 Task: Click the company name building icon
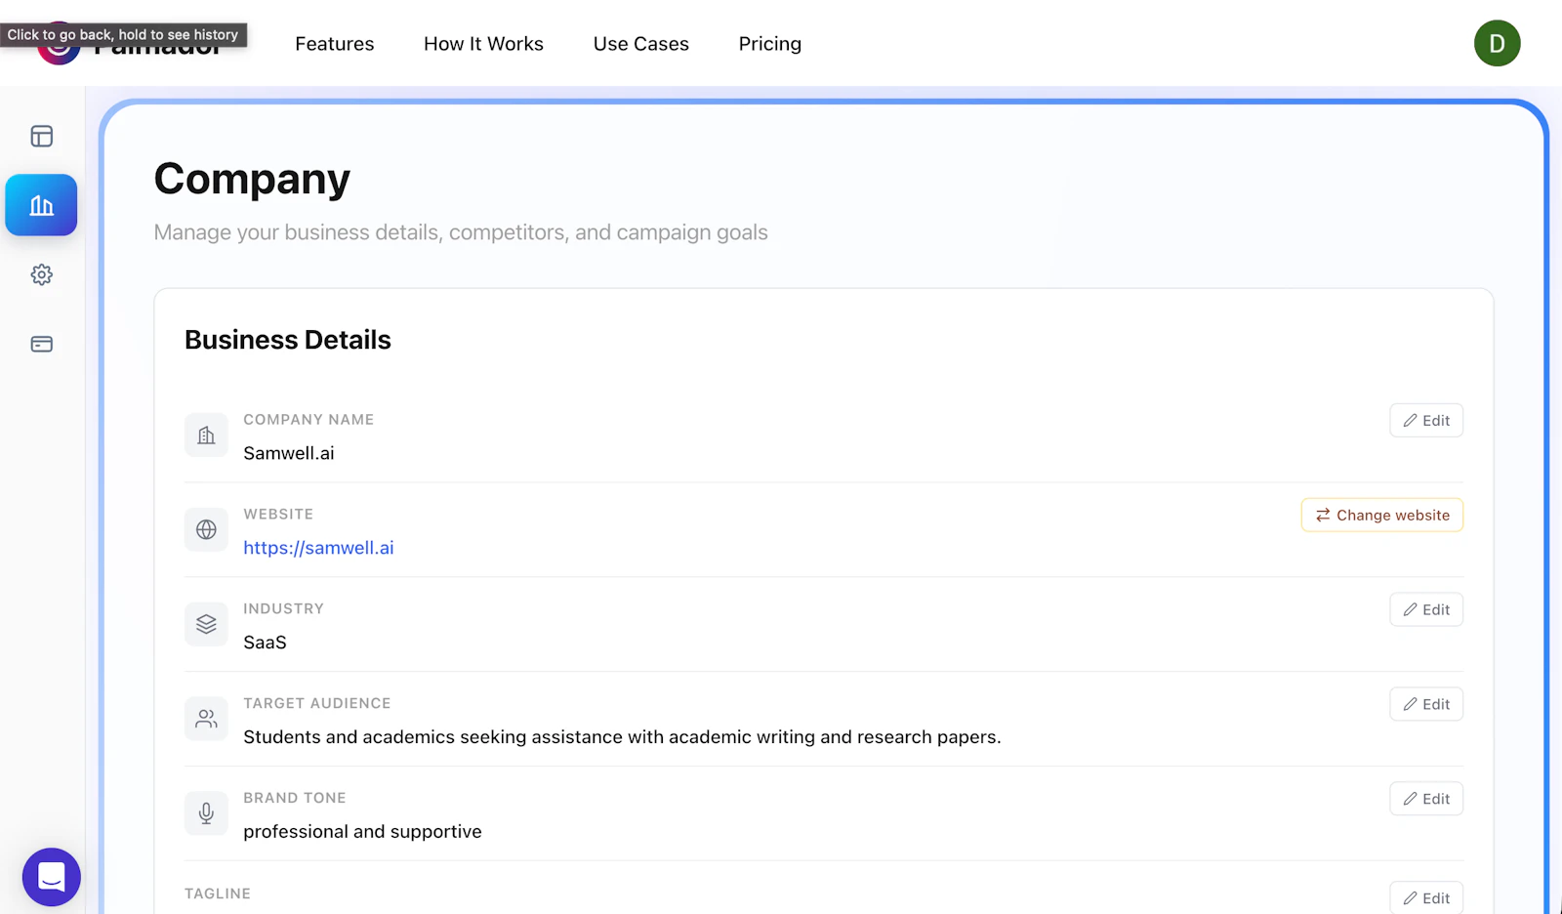click(x=206, y=436)
